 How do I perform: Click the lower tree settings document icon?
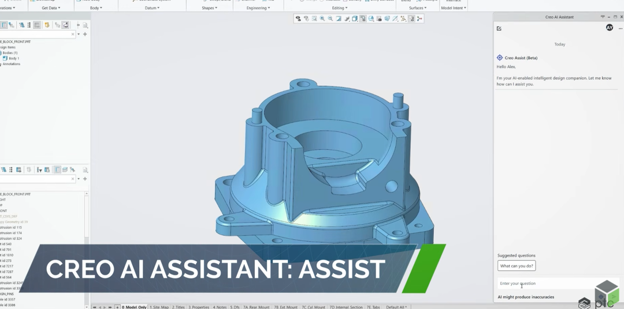coord(85,170)
